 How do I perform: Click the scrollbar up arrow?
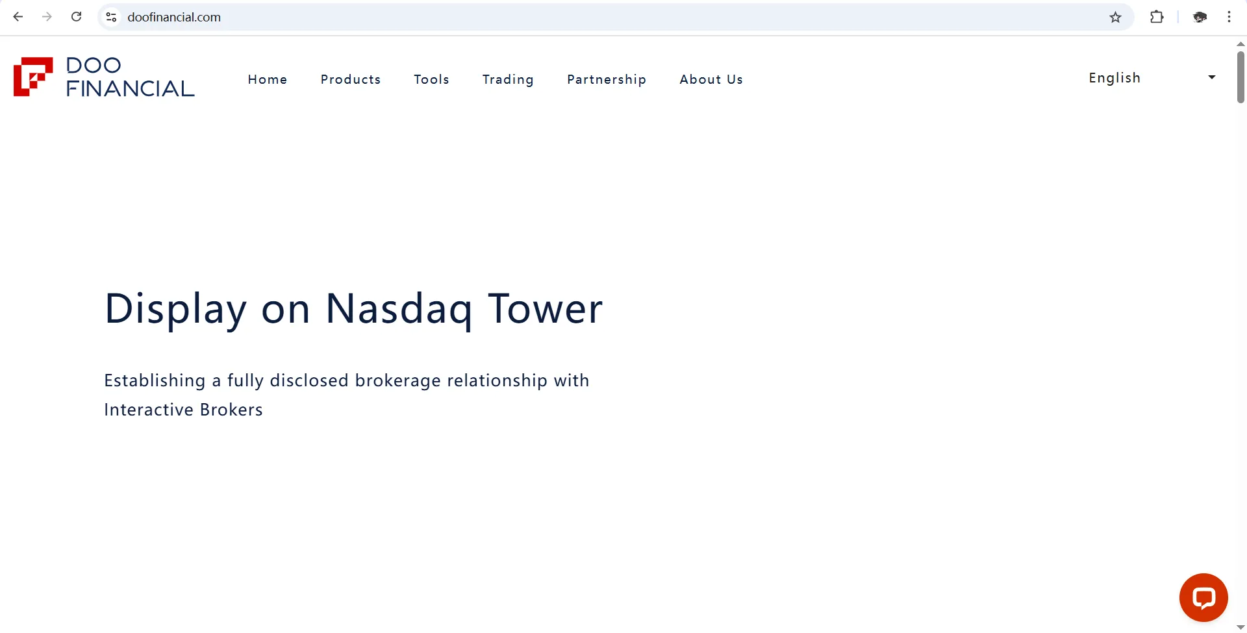click(1241, 43)
